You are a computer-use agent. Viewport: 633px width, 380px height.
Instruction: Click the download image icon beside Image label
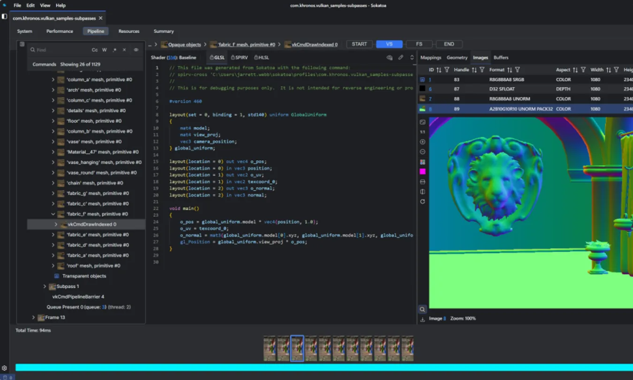(x=422, y=319)
